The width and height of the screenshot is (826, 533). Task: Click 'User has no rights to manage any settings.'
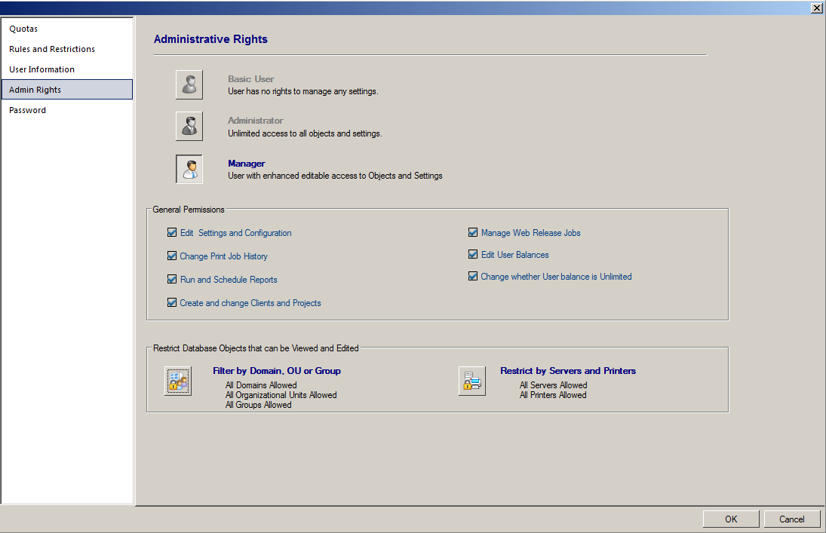point(303,91)
